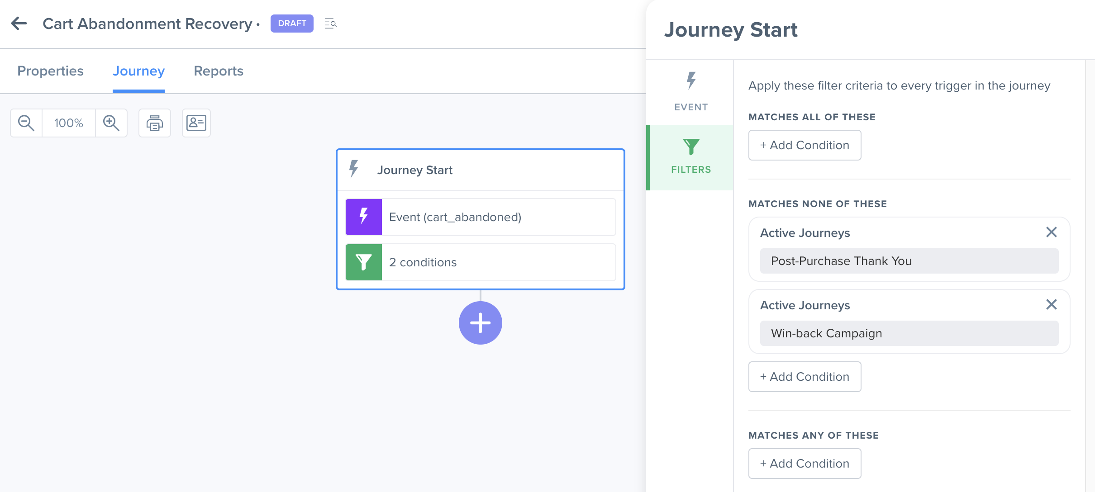The height and width of the screenshot is (492, 1095).
Task: Click the first Active Journeys condition label
Action: (x=805, y=233)
